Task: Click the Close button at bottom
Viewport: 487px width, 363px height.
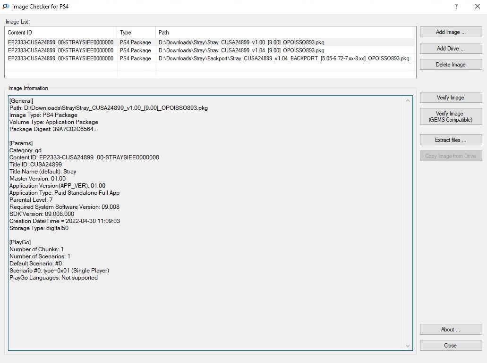Action: pyautogui.click(x=451, y=346)
